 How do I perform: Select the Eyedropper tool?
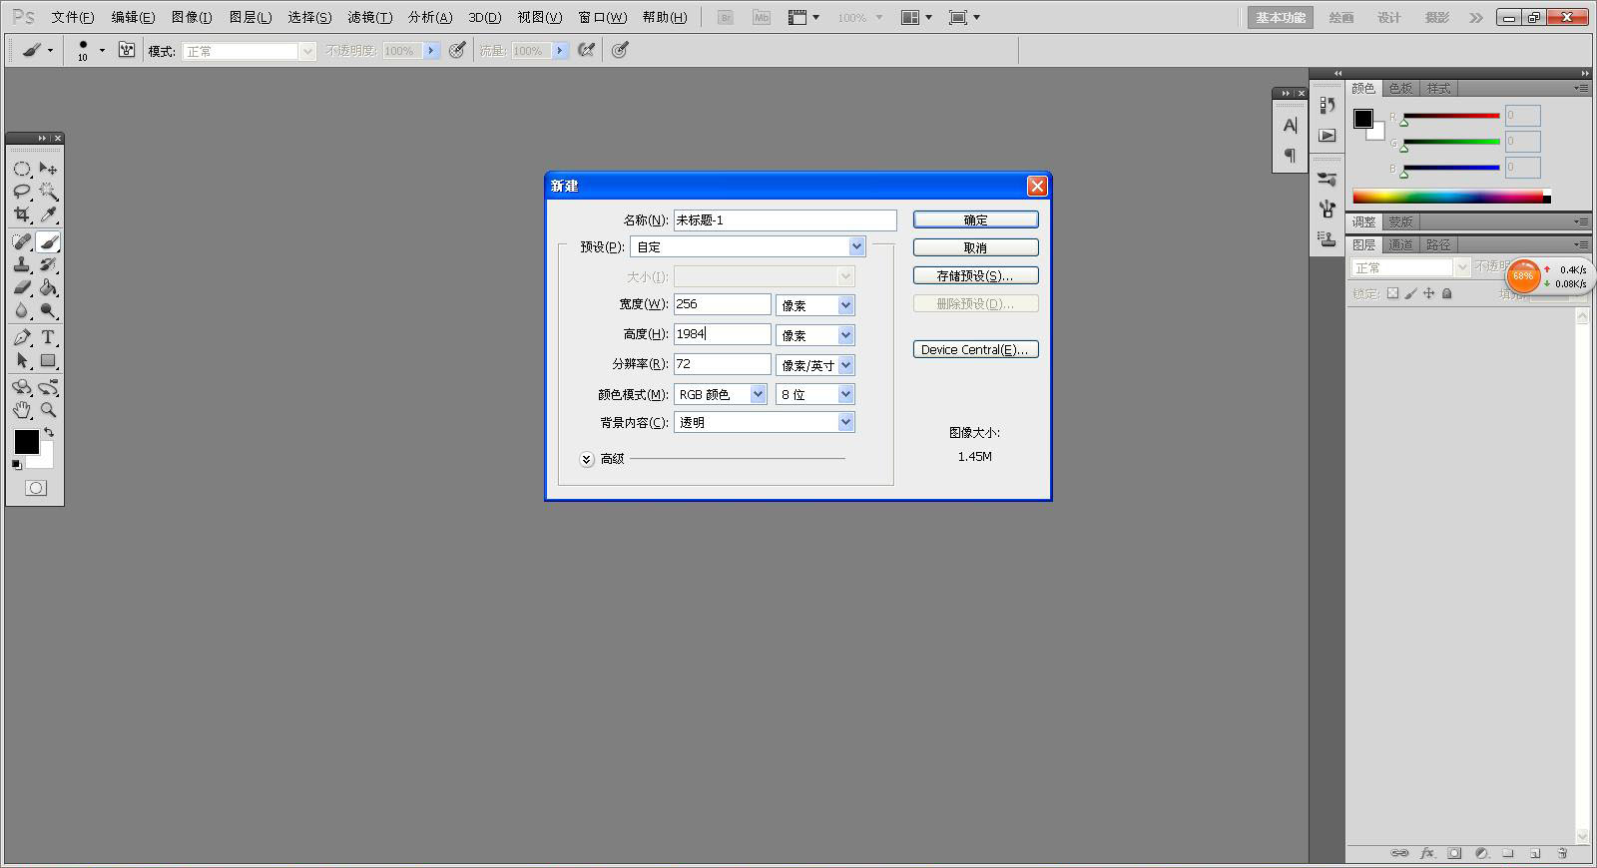[48, 215]
